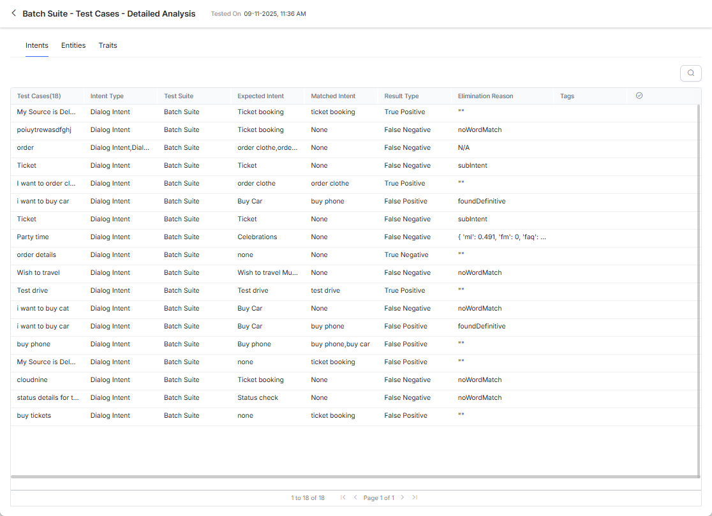This screenshot has width=712, height=516.
Task: Go to next page arrow
Action: click(x=403, y=498)
